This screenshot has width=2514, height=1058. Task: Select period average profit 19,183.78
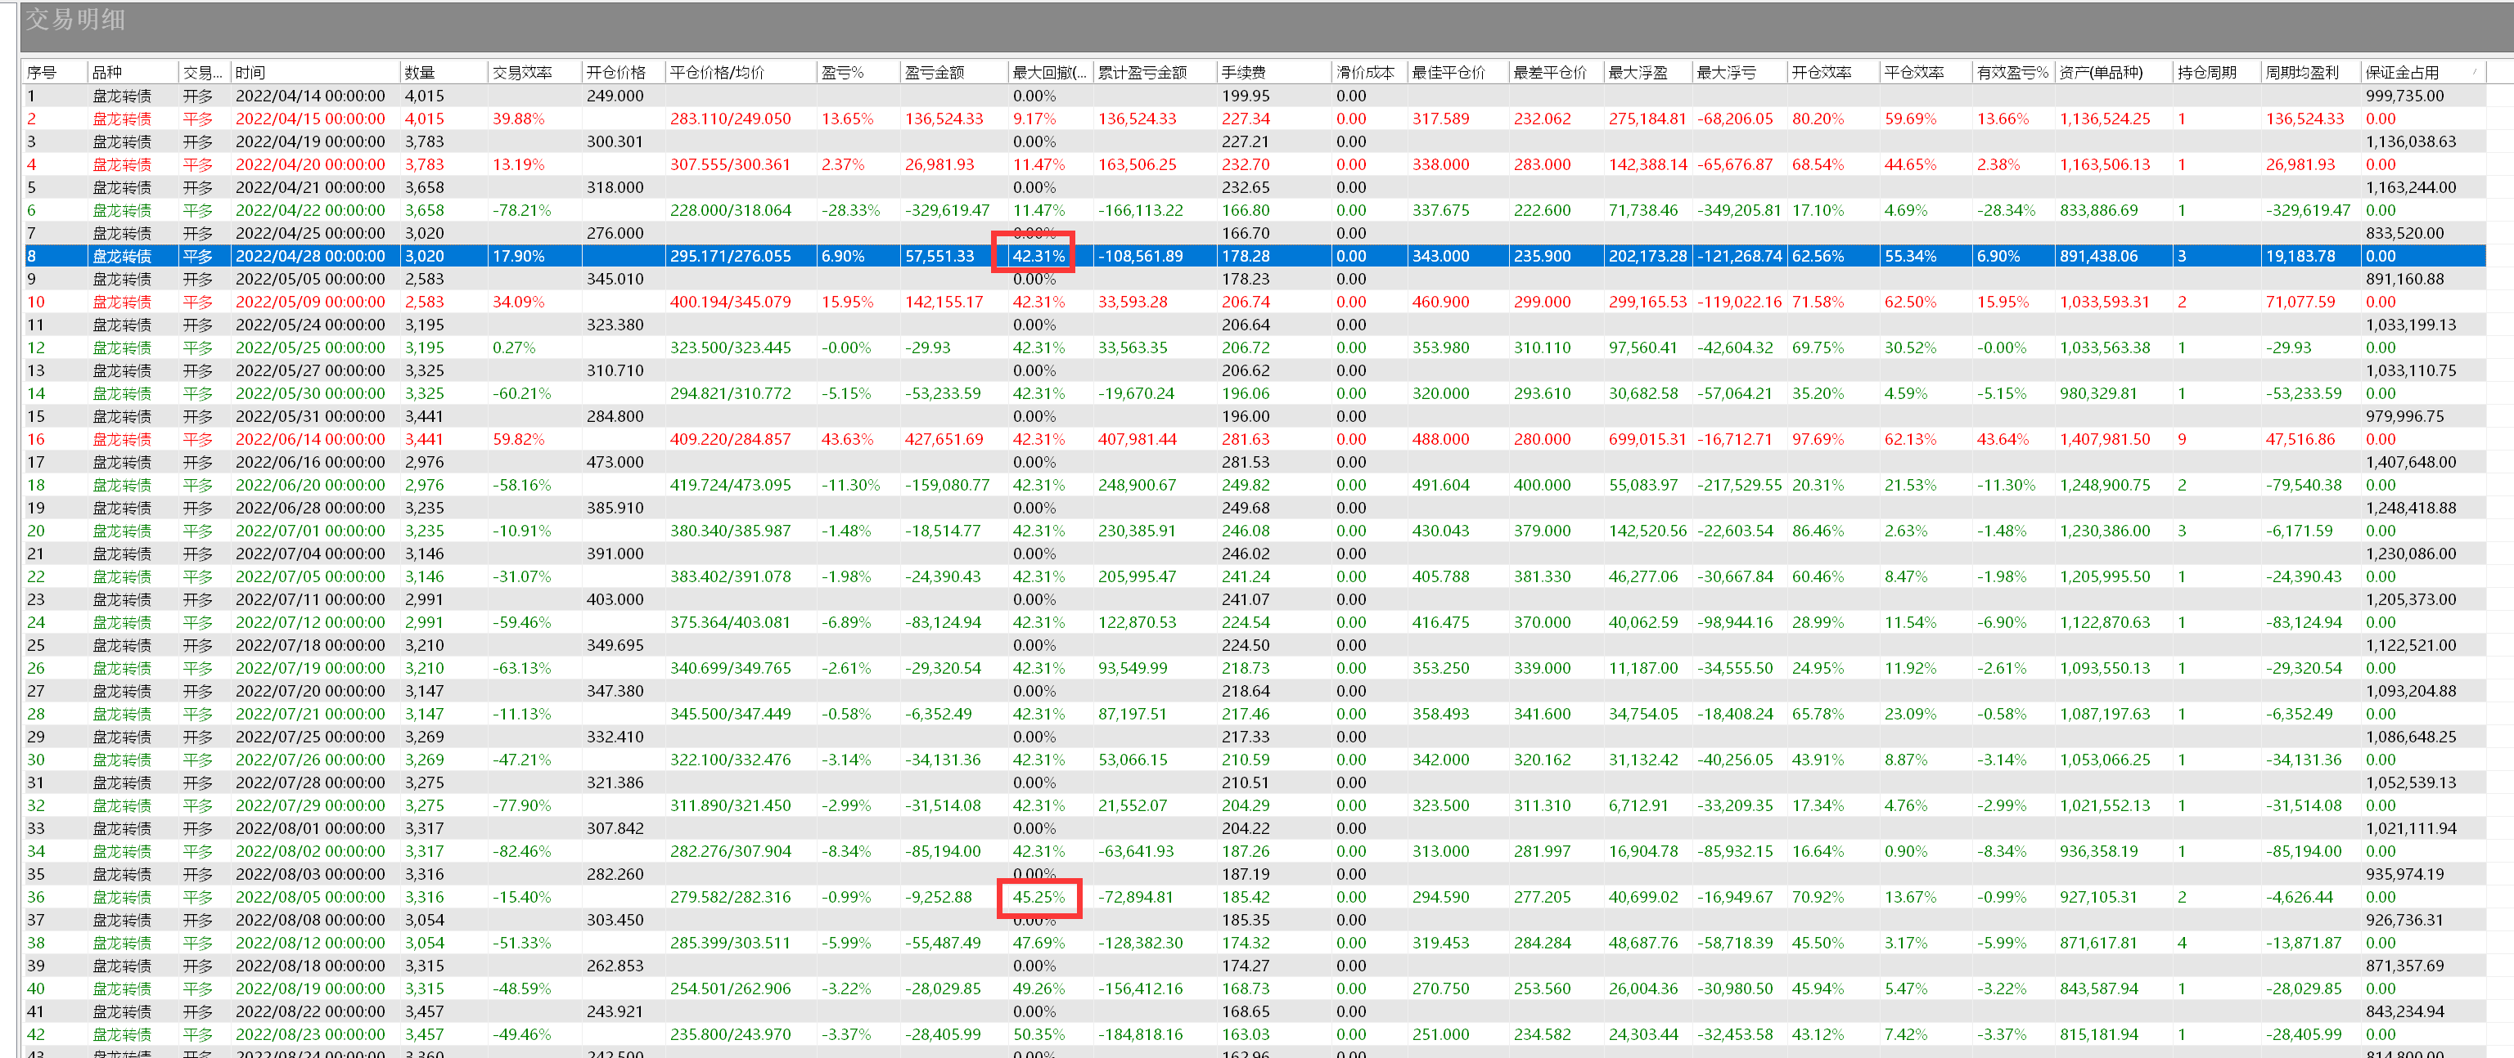click(x=2300, y=257)
